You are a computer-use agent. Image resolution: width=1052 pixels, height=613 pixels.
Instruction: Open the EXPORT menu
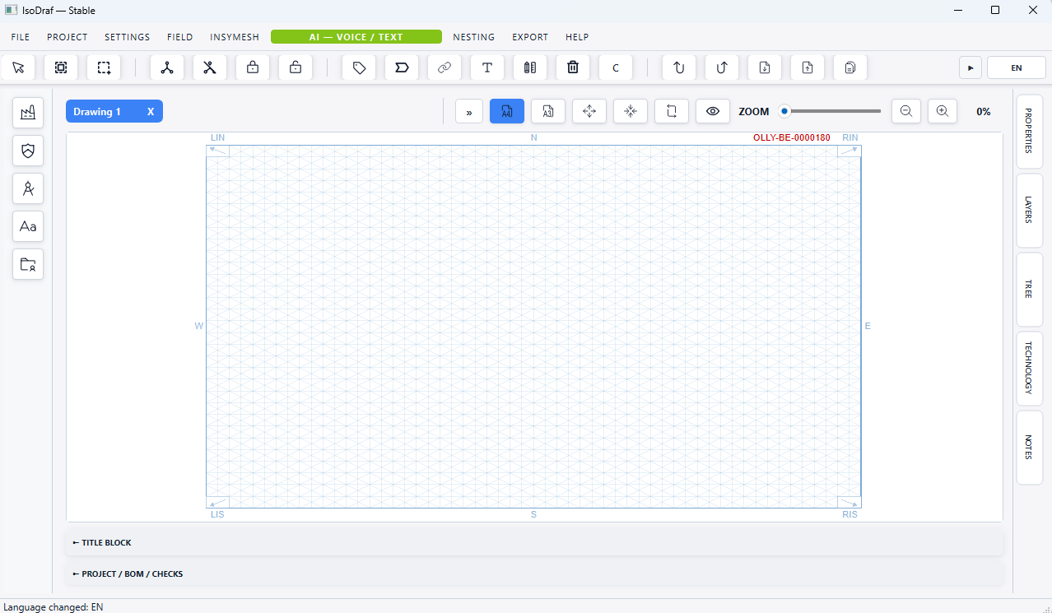[x=530, y=37]
